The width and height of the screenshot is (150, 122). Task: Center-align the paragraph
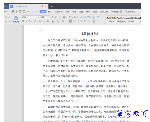coord(74,21)
